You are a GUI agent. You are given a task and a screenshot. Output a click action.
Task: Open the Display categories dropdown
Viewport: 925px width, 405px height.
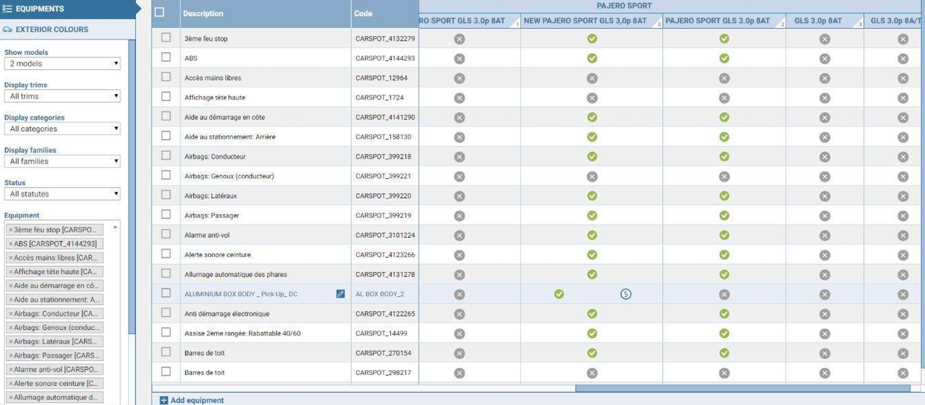click(x=62, y=129)
